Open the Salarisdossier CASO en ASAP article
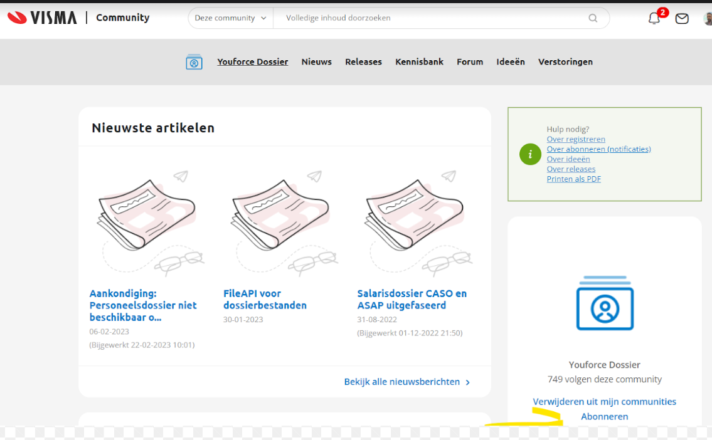 pyautogui.click(x=412, y=299)
